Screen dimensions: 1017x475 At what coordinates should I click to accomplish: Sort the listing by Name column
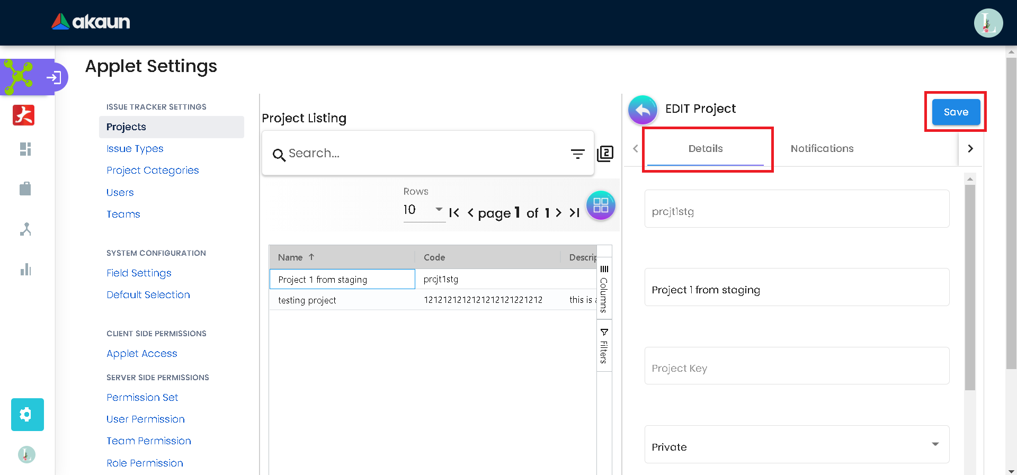(x=290, y=257)
